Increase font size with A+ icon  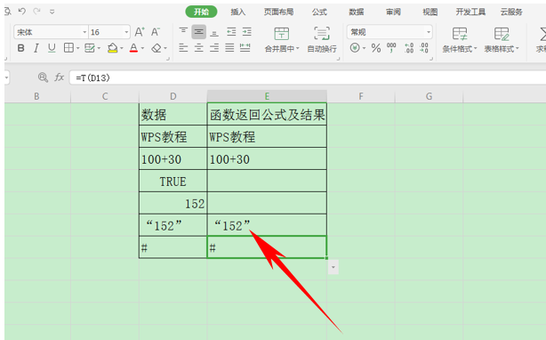point(140,32)
